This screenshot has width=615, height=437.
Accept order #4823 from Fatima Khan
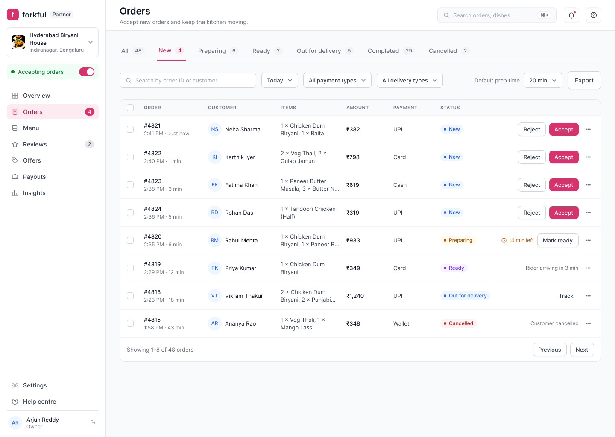[564, 185]
